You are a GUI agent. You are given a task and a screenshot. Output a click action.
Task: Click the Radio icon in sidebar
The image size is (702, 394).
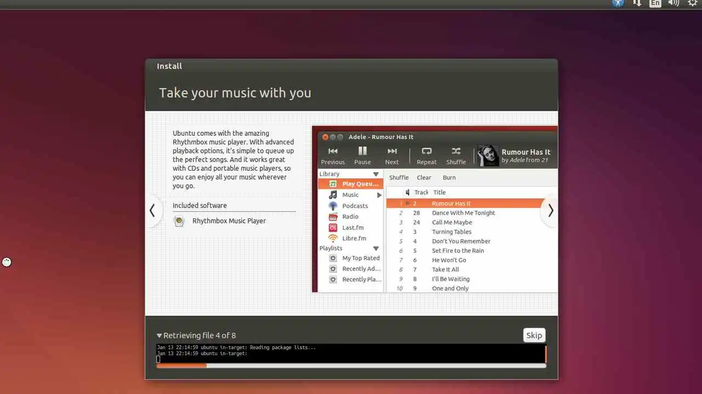click(333, 217)
